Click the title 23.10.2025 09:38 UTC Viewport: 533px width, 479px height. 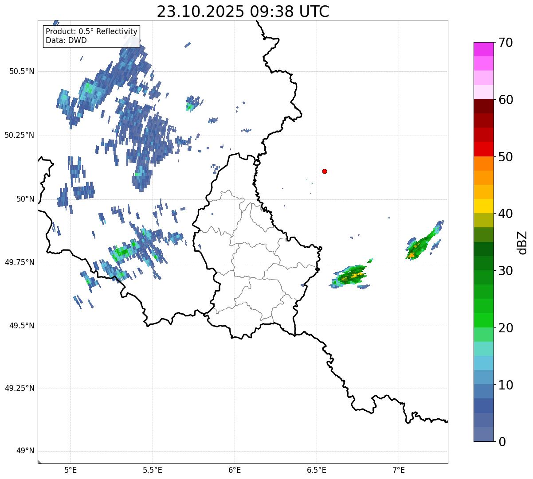click(243, 12)
